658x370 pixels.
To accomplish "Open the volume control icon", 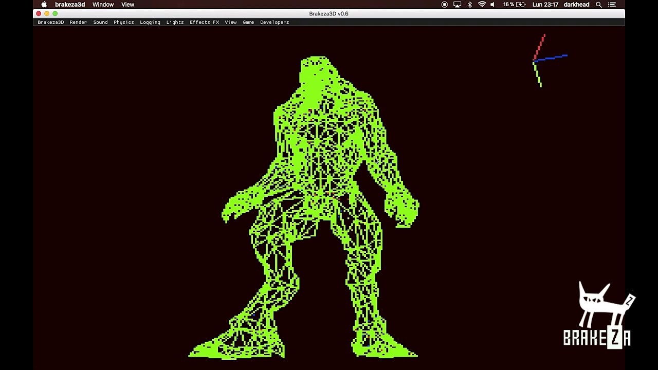I will pos(493,5).
